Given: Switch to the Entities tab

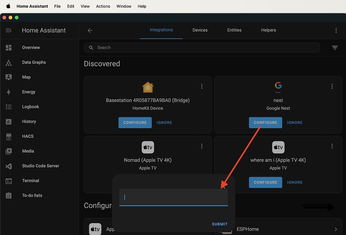Looking at the screenshot, I should pos(234,30).
